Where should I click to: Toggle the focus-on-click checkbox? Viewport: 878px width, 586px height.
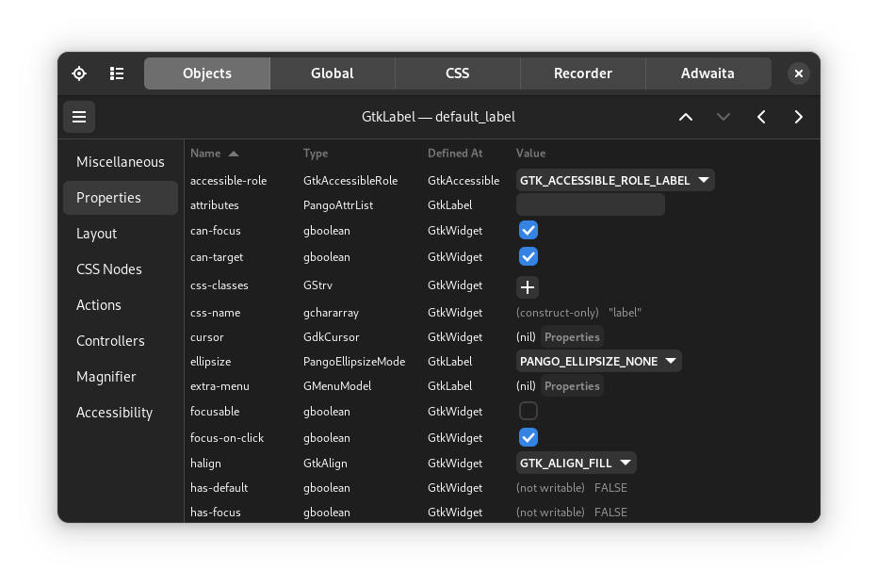[528, 437]
